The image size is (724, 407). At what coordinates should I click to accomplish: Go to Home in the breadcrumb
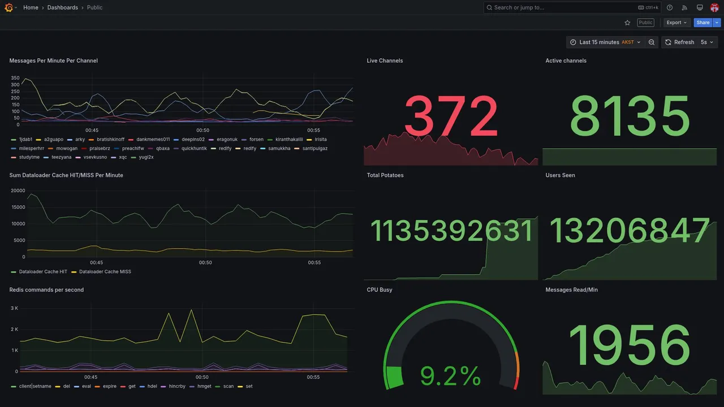point(31,7)
